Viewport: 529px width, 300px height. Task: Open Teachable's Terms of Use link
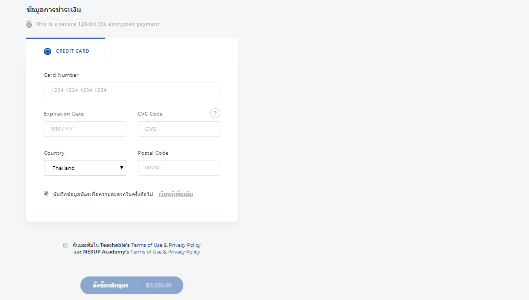[147, 245]
